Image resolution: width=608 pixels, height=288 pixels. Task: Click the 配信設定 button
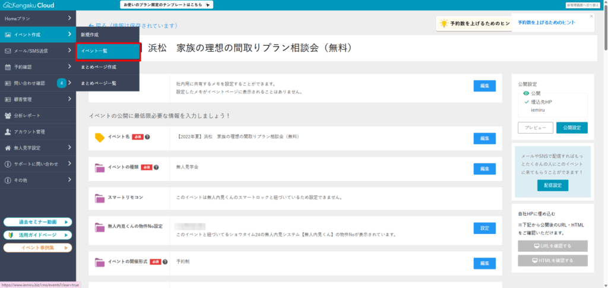(x=553, y=185)
